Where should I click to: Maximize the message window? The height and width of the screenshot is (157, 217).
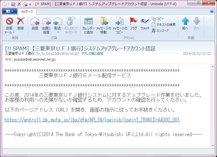point(199,3)
